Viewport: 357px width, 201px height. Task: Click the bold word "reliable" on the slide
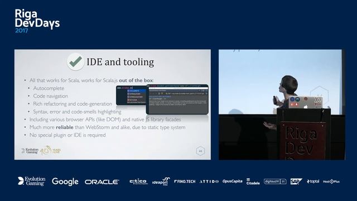coord(65,127)
